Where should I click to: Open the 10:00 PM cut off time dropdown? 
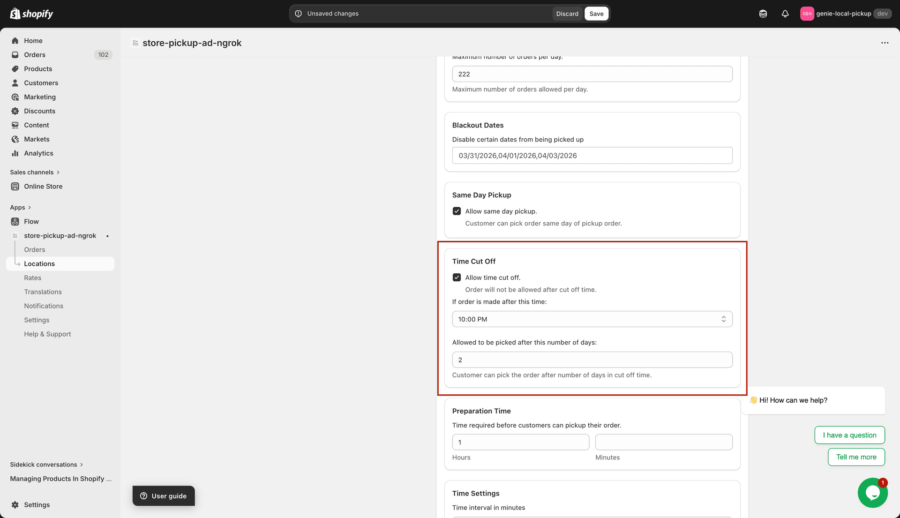click(x=592, y=319)
